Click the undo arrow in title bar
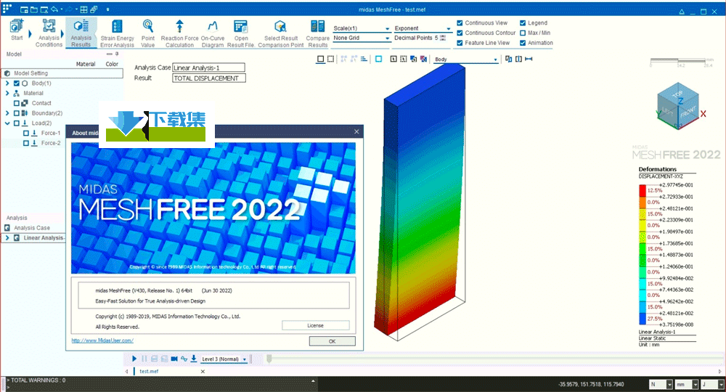This screenshot has height=392, width=726. (54, 9)
